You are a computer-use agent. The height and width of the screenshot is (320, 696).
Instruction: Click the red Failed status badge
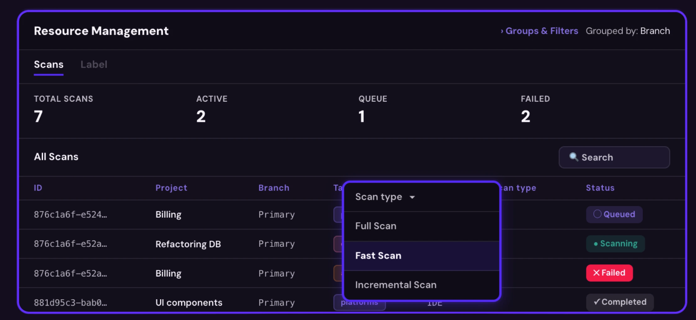(609, 273)
